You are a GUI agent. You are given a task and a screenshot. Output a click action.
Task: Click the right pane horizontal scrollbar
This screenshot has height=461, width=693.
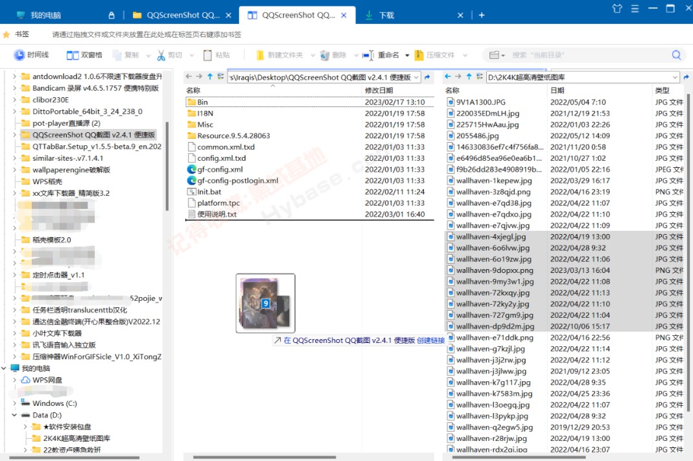519,458
